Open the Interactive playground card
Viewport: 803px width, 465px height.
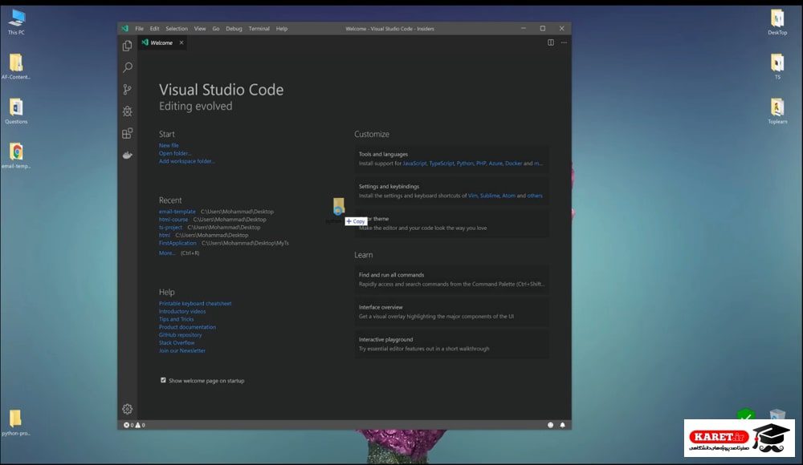tap(451, 344)
